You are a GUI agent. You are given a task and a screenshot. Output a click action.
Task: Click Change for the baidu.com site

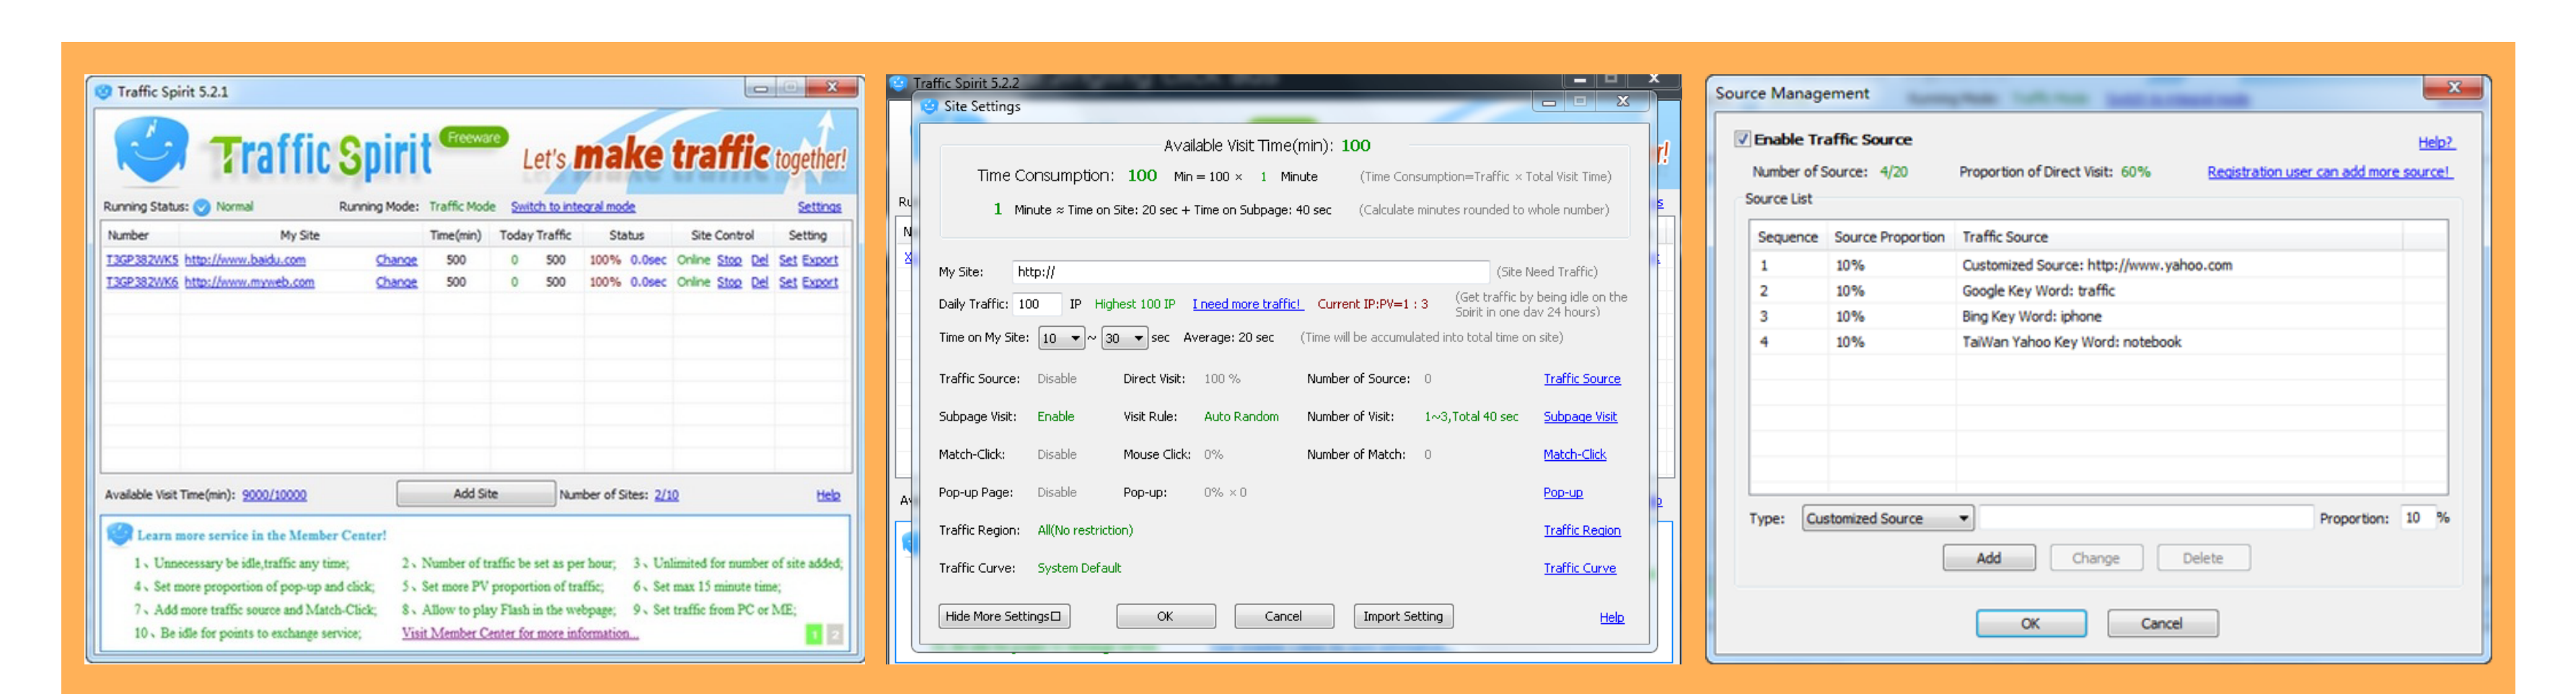pyautogui.click(x=396, y=260)
